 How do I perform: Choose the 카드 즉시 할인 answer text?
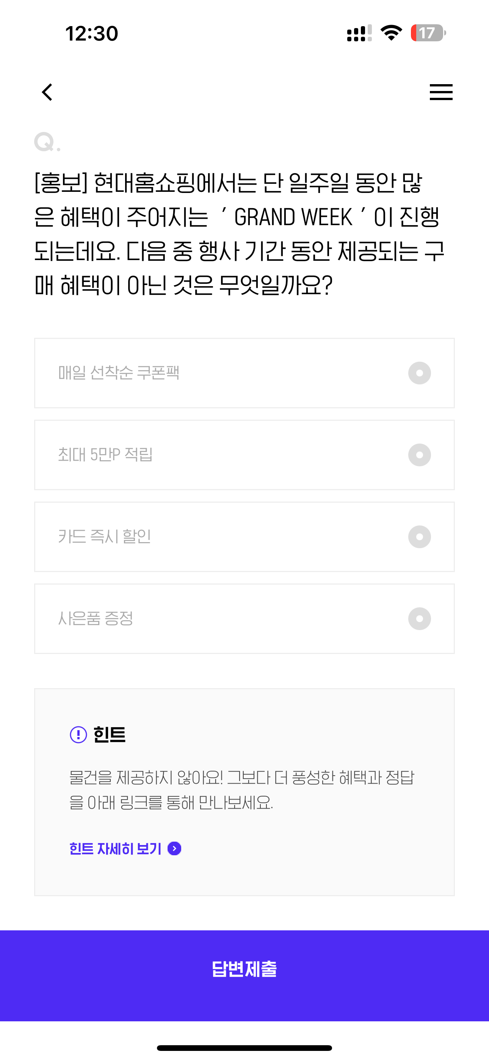coord(105,536)
